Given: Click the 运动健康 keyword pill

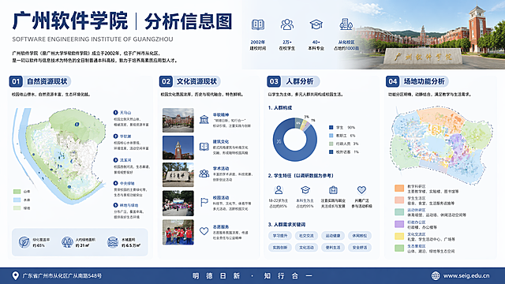Looking at the screenshot, I should [333, 236].
